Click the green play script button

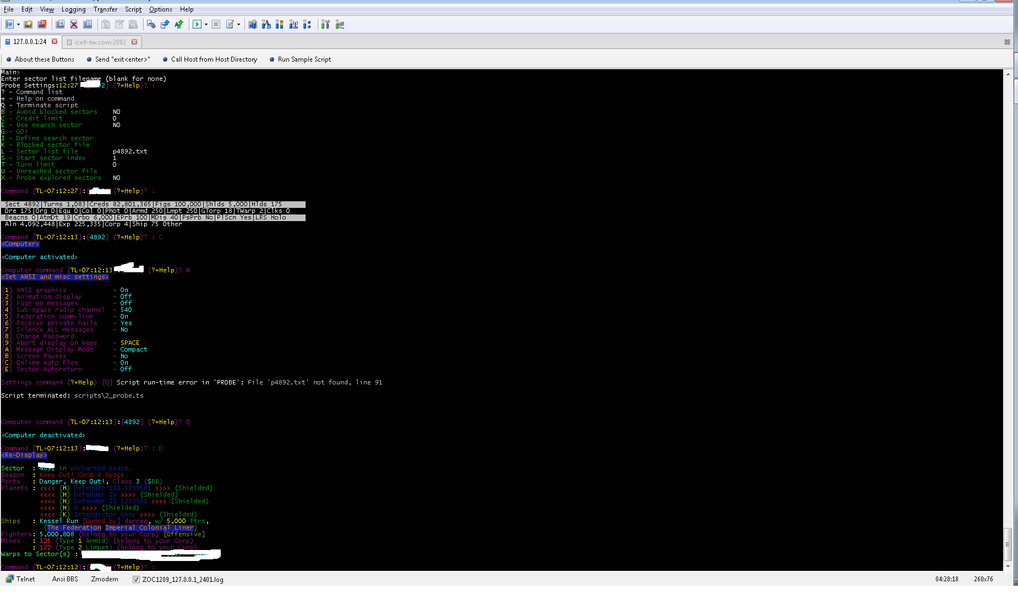(197, 24)
